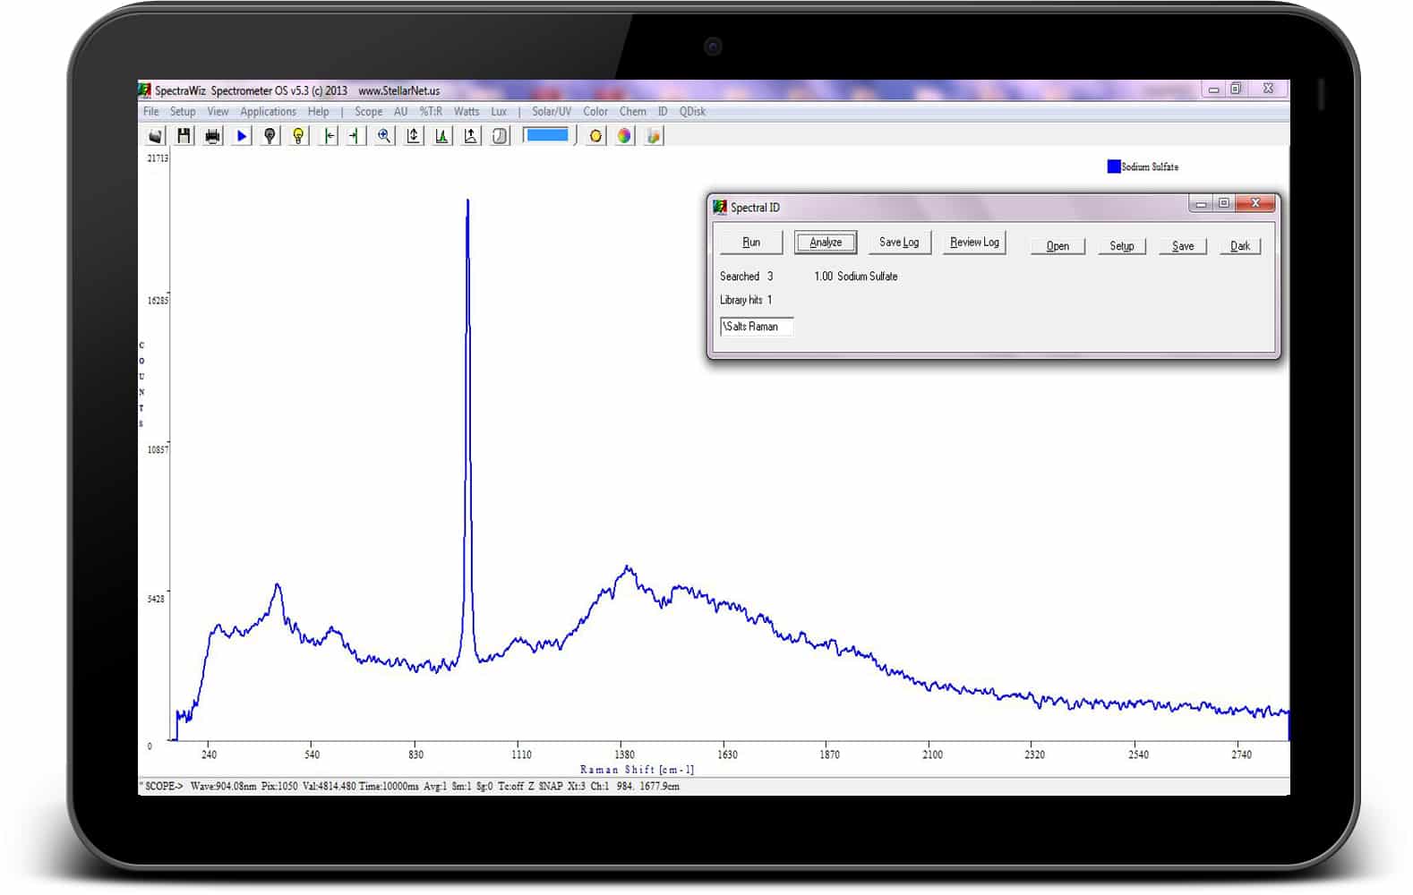Switch to Scope mode
Screen dimensions: 1413x895
[x=368, y=112]
